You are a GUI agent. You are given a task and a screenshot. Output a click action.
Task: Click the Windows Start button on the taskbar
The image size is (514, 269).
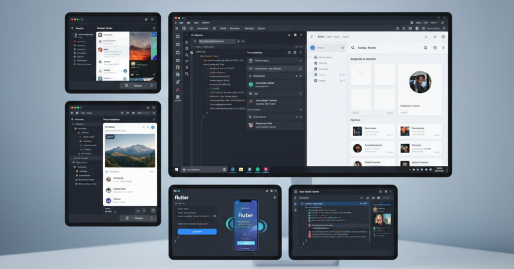[x=176, y=170]
